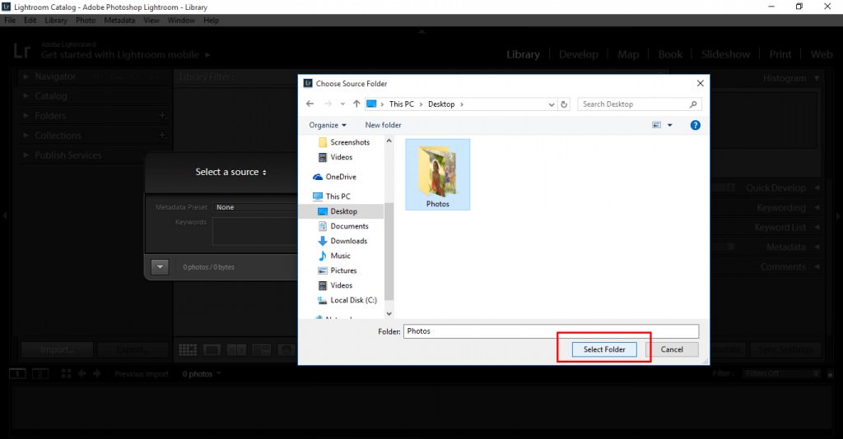The height and width of the screenshot is (439, 843).
Task: Open OneDrive in the navigation pane
Action: pos(341,177)
